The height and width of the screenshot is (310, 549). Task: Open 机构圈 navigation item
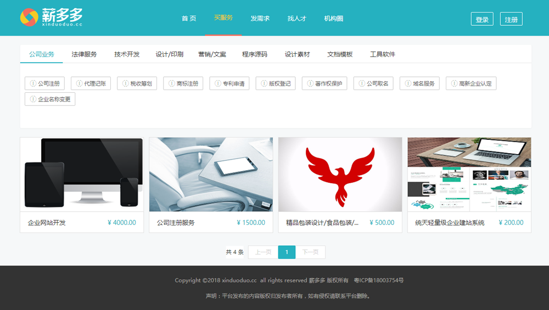333,18
